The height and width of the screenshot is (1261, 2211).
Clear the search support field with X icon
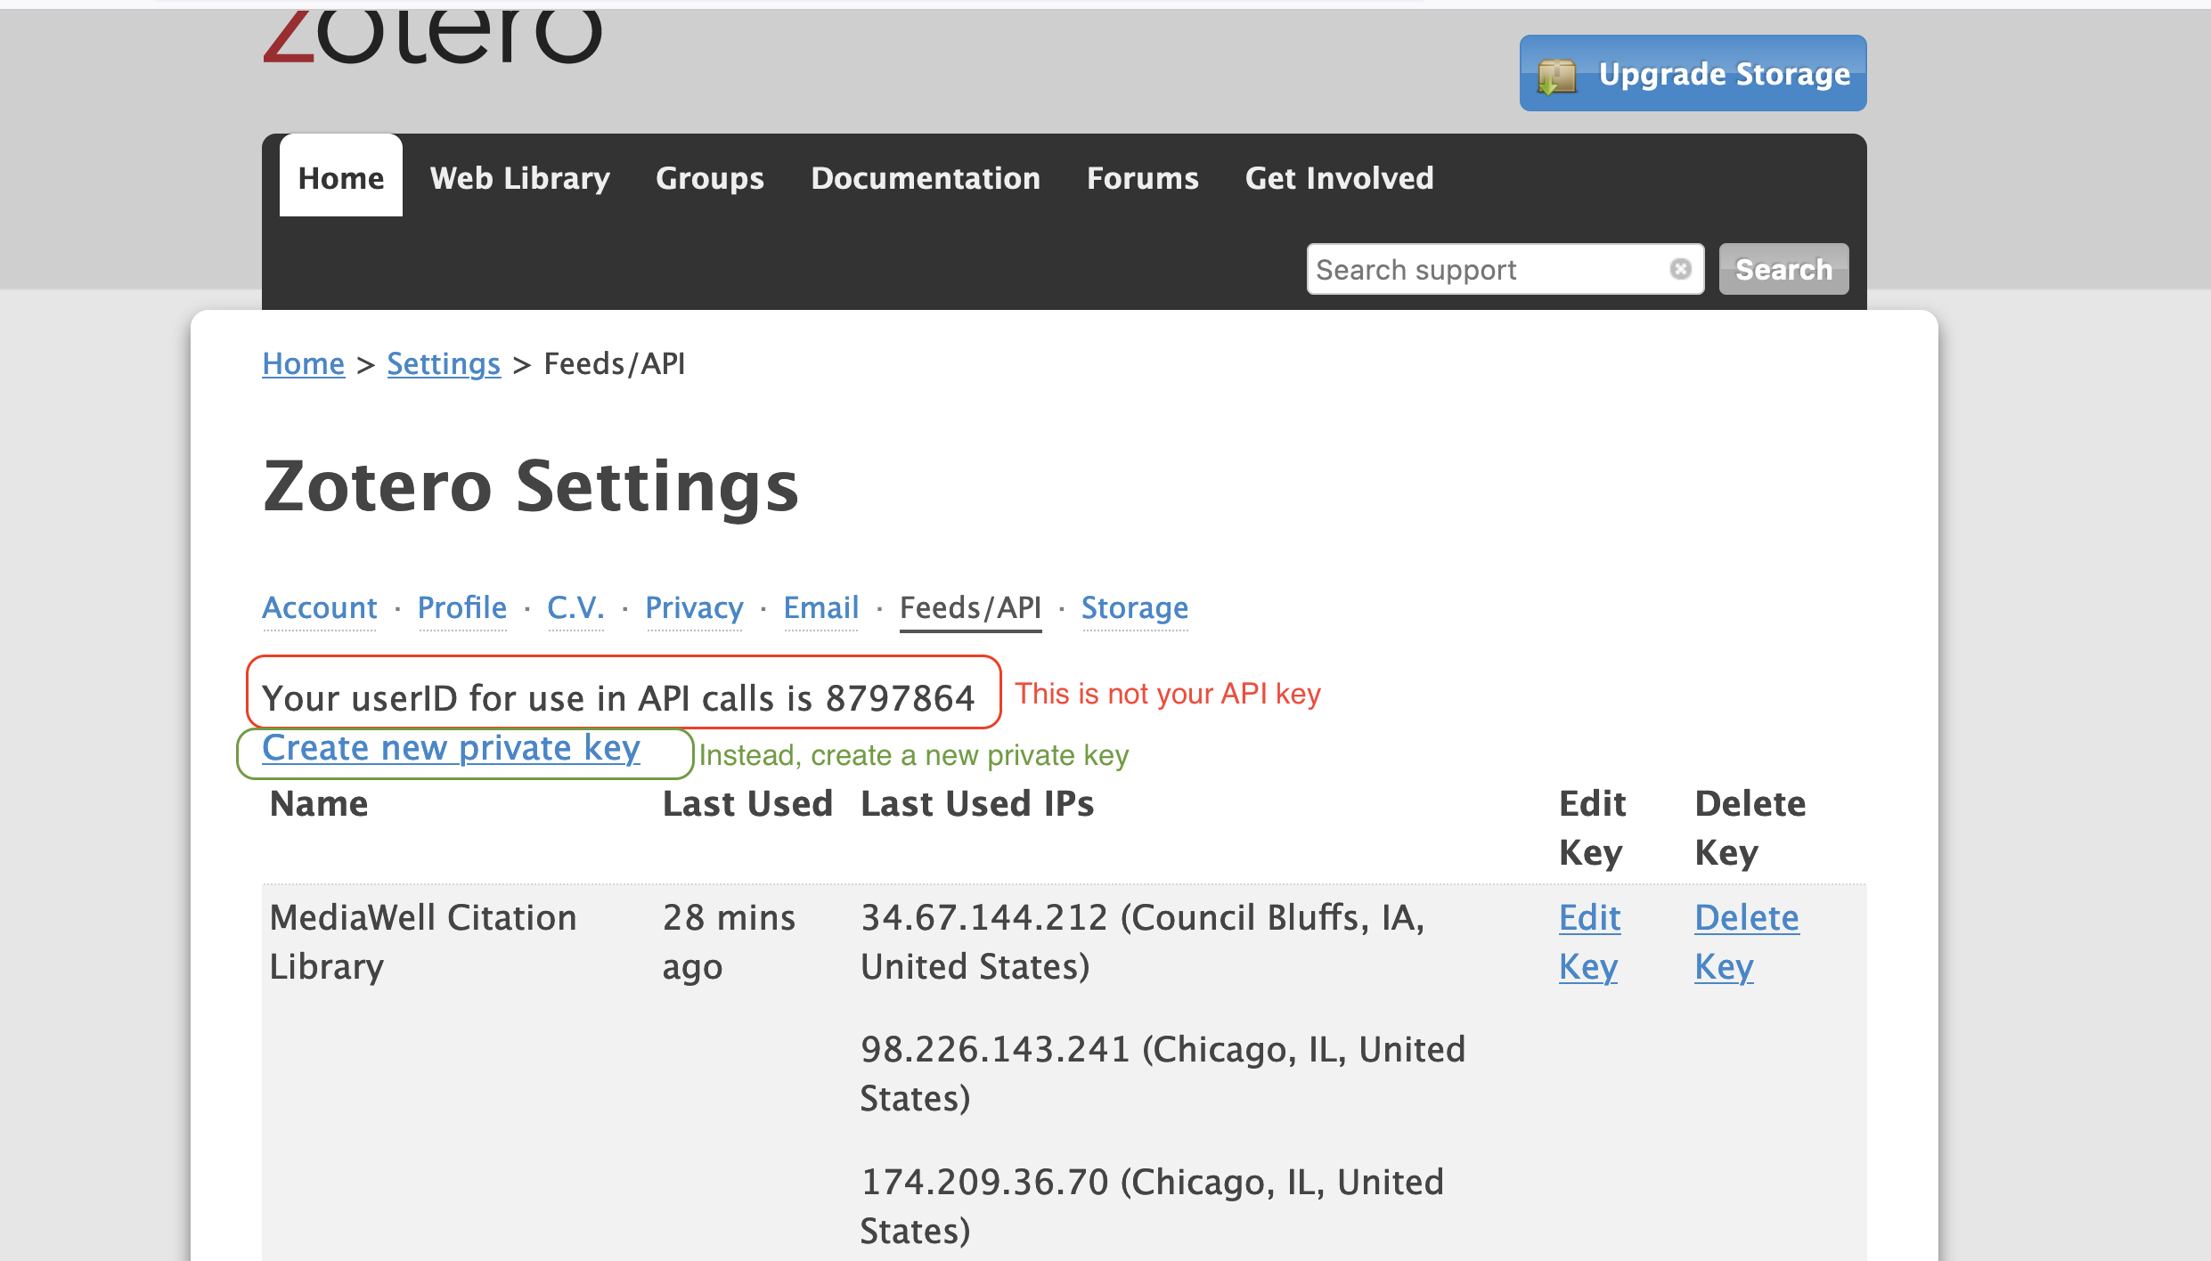(x=1680, y=269)
